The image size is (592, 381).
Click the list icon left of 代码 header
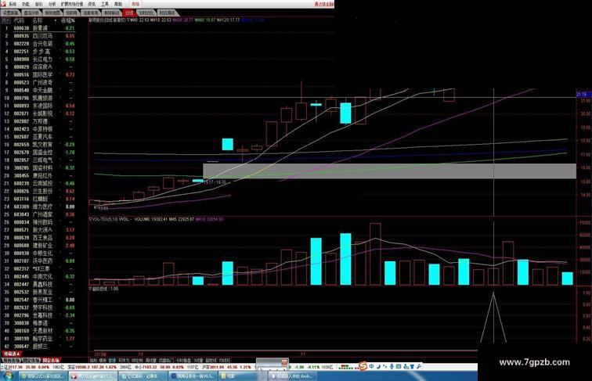pos(6,20)
